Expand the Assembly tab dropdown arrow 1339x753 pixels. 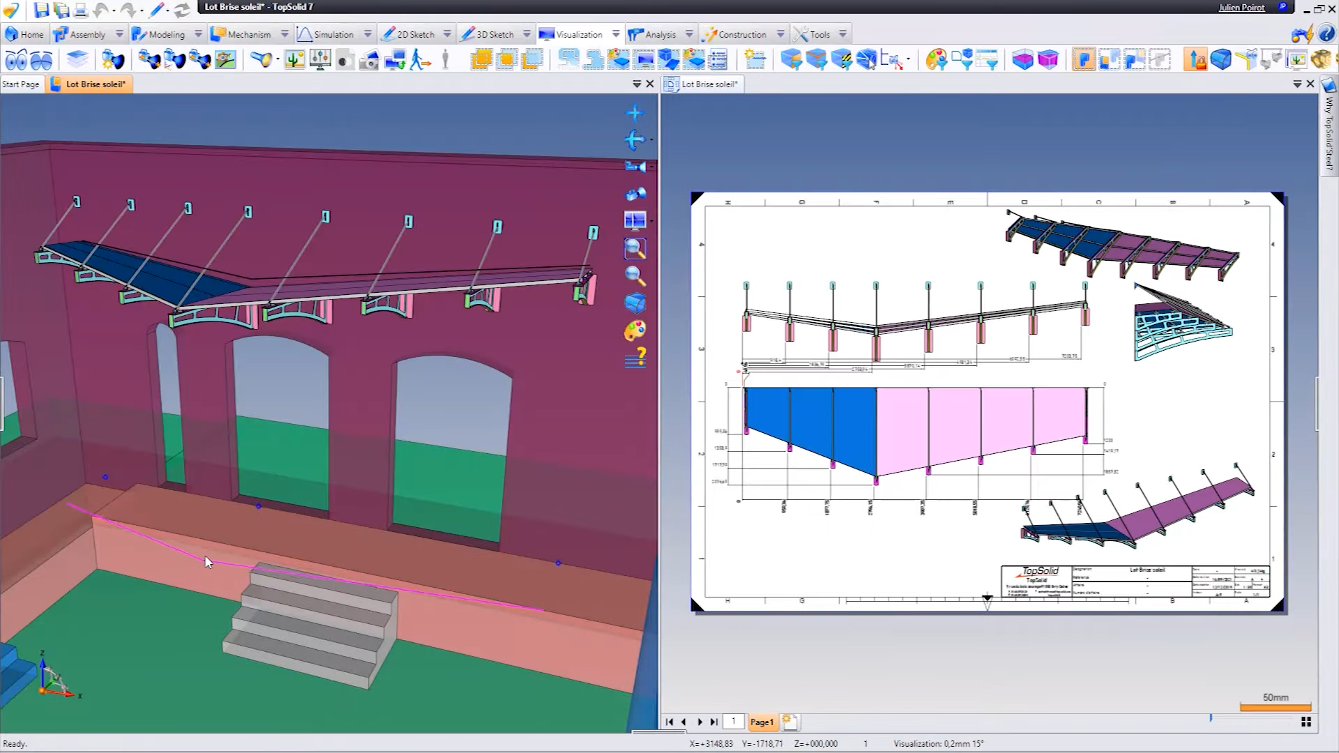[x=119, y=34]
